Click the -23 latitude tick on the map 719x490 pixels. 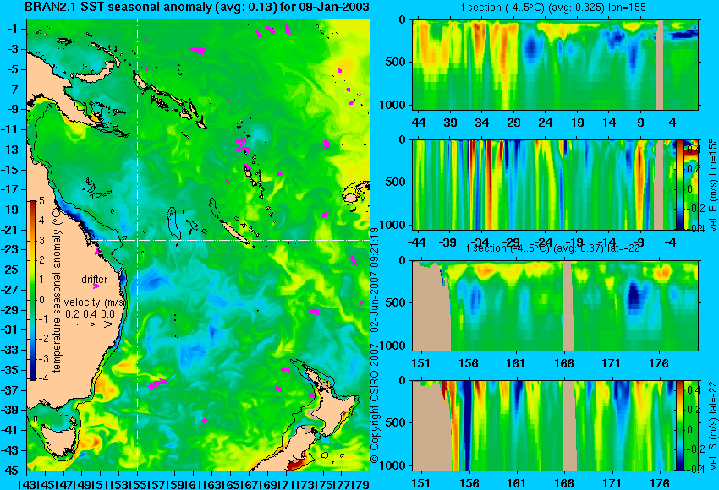pos(10,249)
